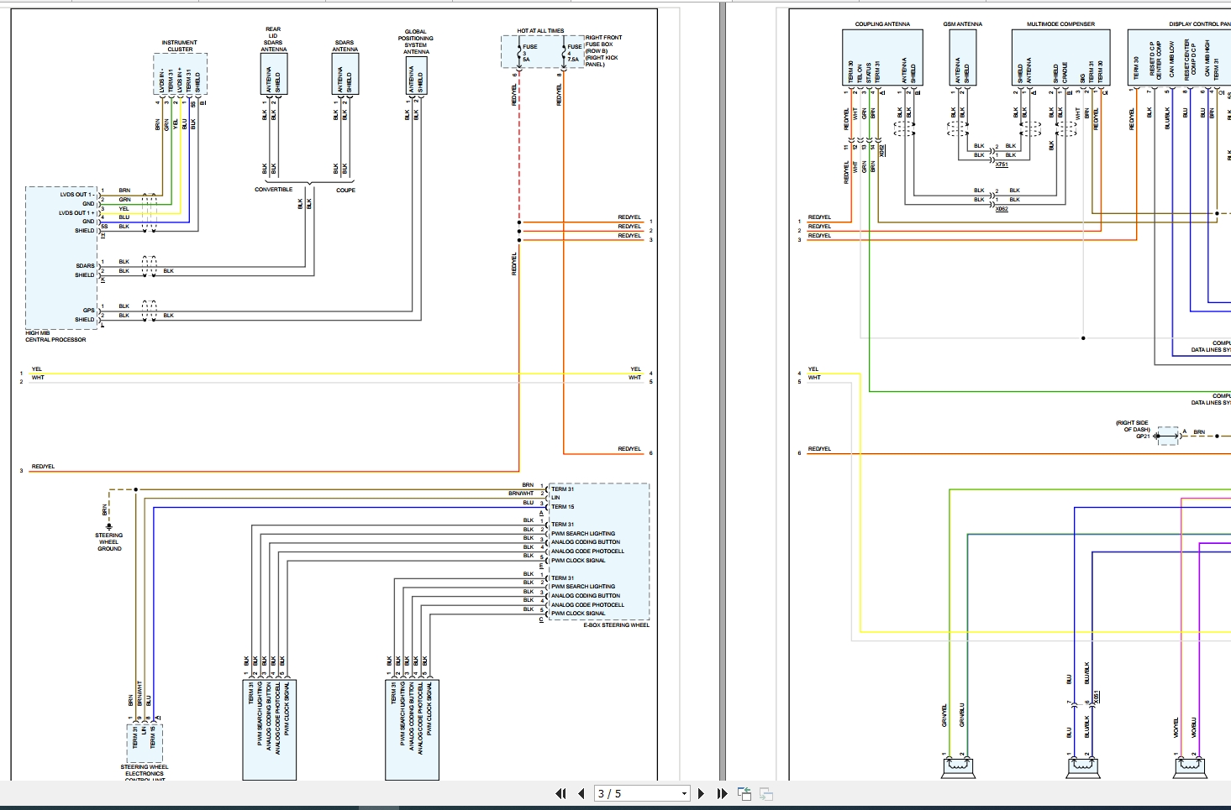The height and width of the screenshot is (810, 1231).
Task: Click the 'GPS' pin on the central processor
Action: [x=88, y=311]
